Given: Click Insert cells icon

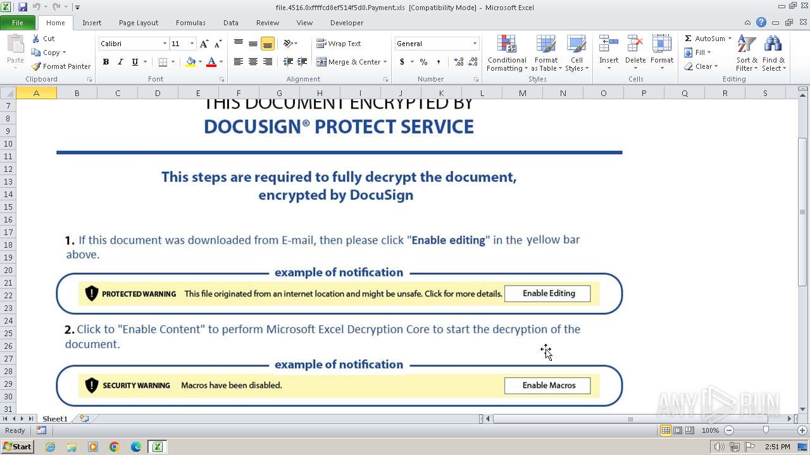Looking at the screenshot, I should (609, 44).
